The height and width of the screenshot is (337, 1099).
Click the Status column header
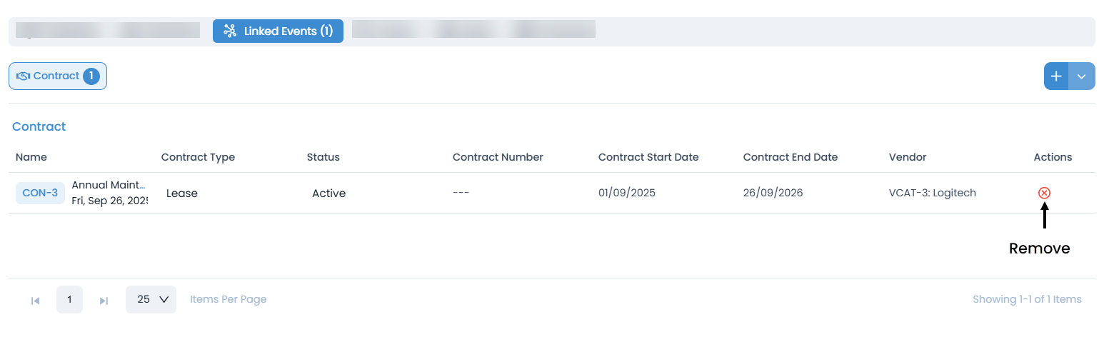323,157
